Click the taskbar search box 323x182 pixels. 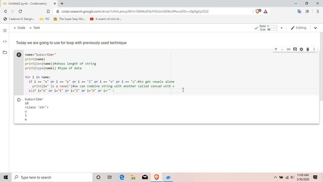(x=52, y=177)
